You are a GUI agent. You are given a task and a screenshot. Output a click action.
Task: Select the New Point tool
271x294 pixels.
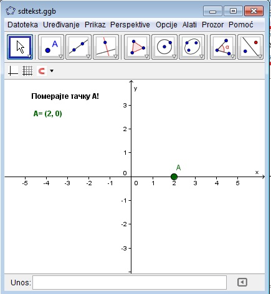click(x=51, y=47)
